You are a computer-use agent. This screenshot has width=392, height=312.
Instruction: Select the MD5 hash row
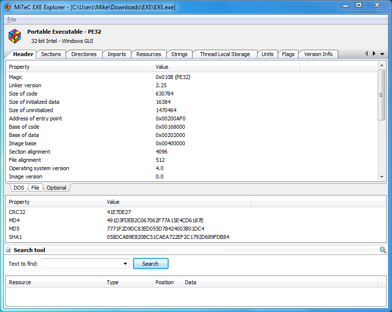[196, 229]
